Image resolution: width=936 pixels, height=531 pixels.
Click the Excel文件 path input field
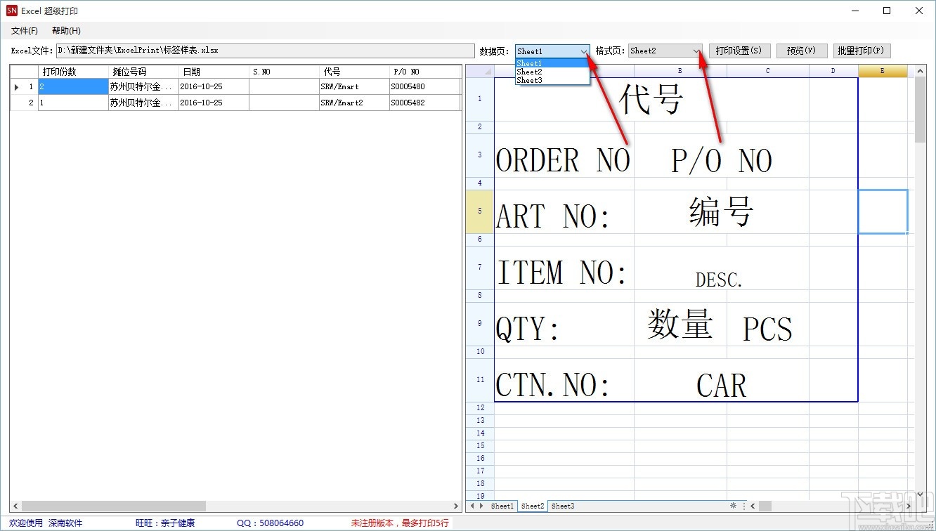tap(265, 51)
